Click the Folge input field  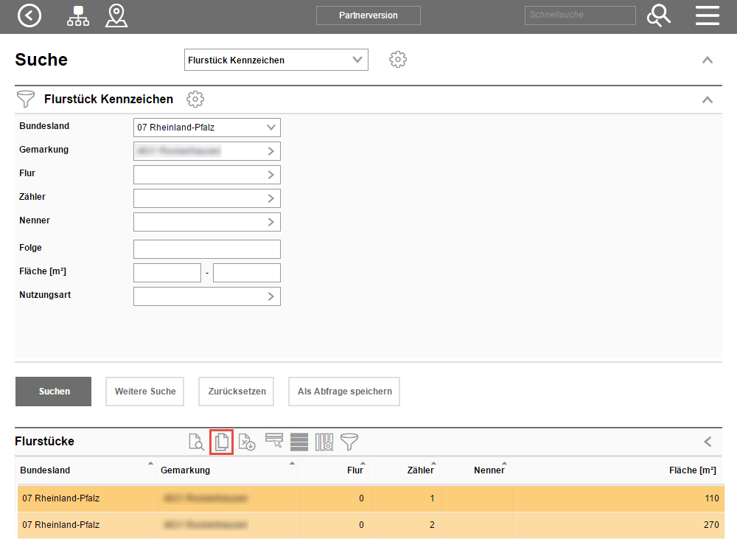(206, 249)
